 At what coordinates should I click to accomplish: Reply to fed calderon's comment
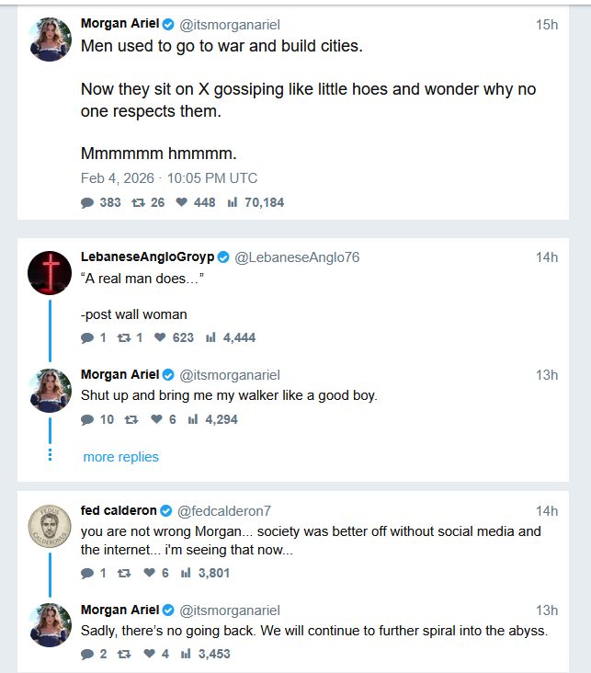[87, 573]
